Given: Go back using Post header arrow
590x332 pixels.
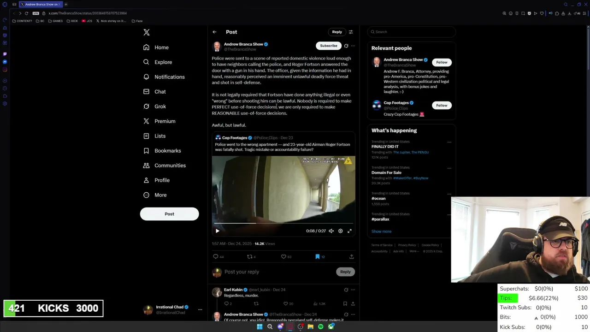Looking at the screenshot, I should [214, 32].
